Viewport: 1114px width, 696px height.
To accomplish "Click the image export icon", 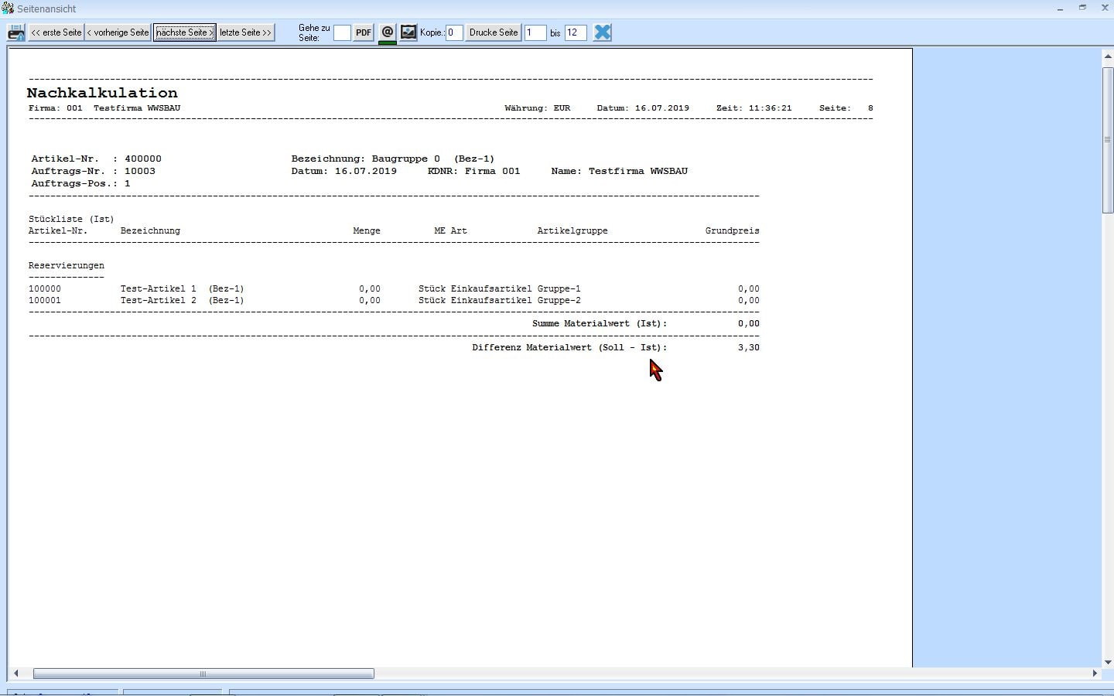I will coord(408,32).
